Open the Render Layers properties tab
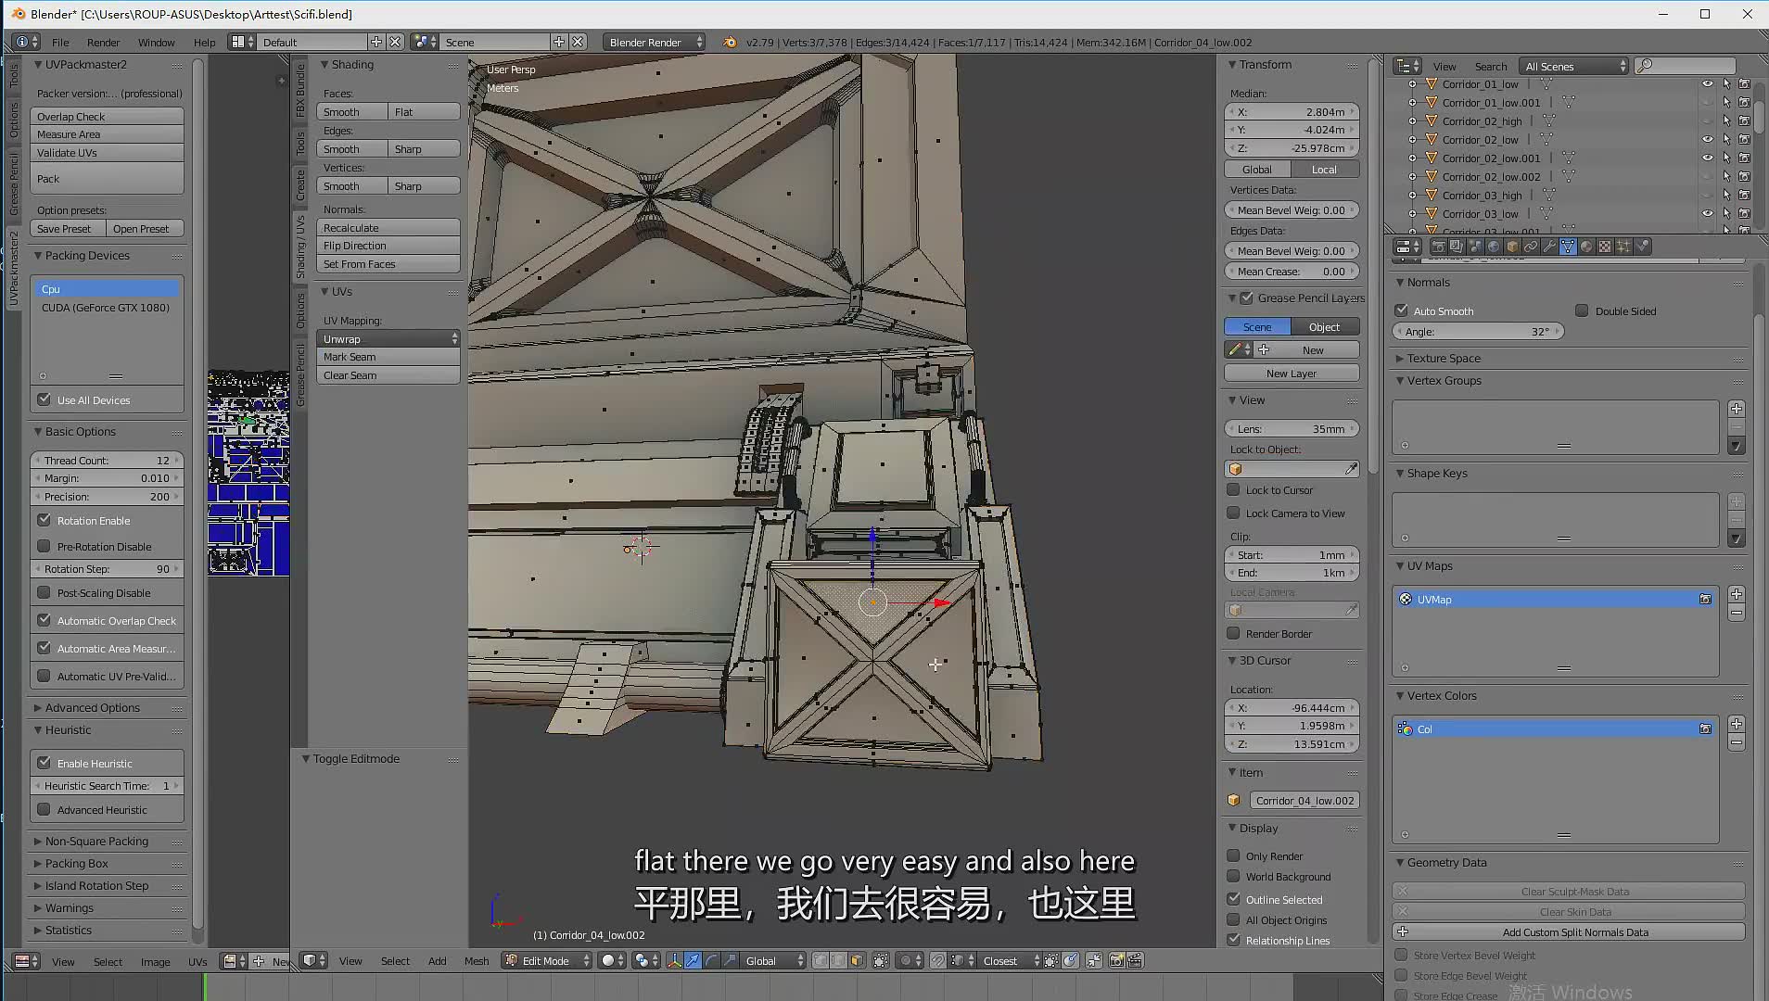This screenshot has height=1001, width=1769. pos(1457,247)
